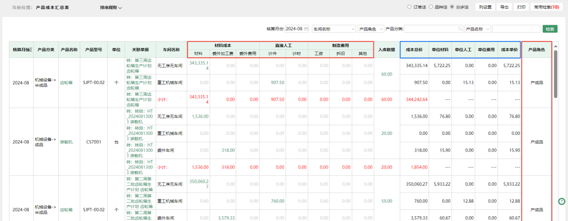Click the 成本总价 column header

point(414,49)
